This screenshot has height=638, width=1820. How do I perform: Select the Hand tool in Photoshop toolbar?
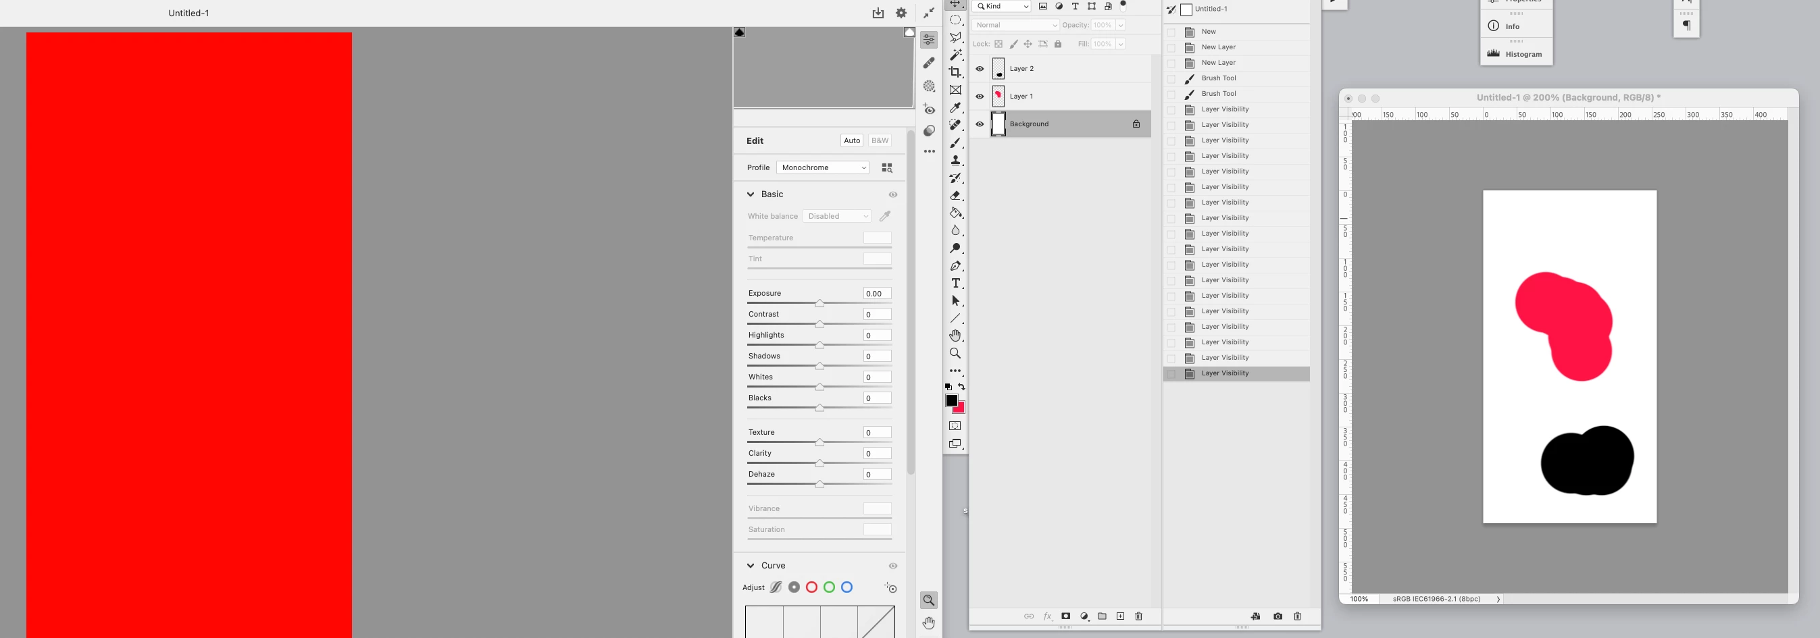pos(955,336)
